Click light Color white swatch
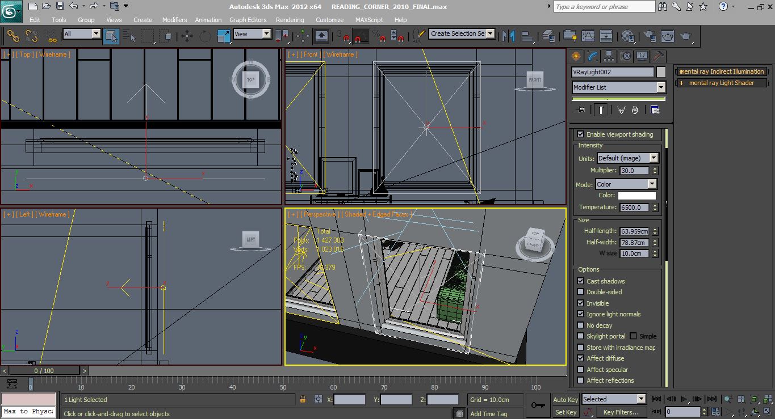This screenshot has height=419, width=775. (636, 195)
